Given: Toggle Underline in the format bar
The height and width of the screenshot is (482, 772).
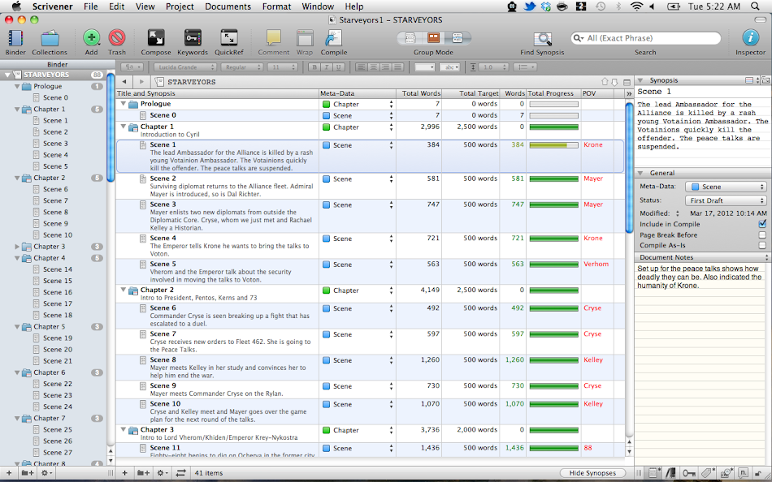Looking at the screenshot, I should coord(338,67).
